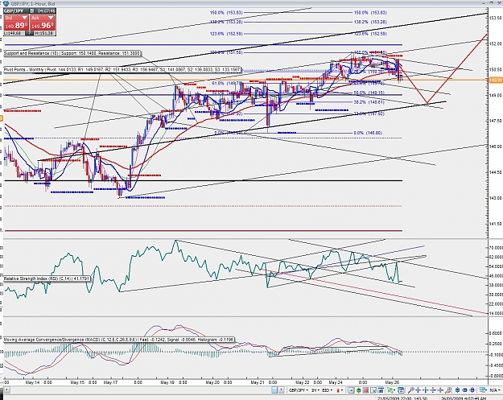This screenshot has height=400, width=503.
Task: Click the first vertical scale adjust icon
Action: point(433,390)
